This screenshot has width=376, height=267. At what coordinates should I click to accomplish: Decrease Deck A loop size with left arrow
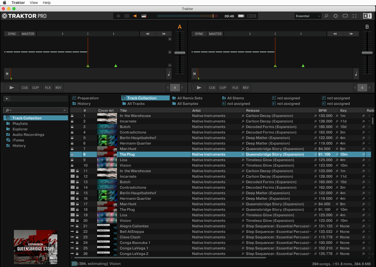click(x=168, y=88)
